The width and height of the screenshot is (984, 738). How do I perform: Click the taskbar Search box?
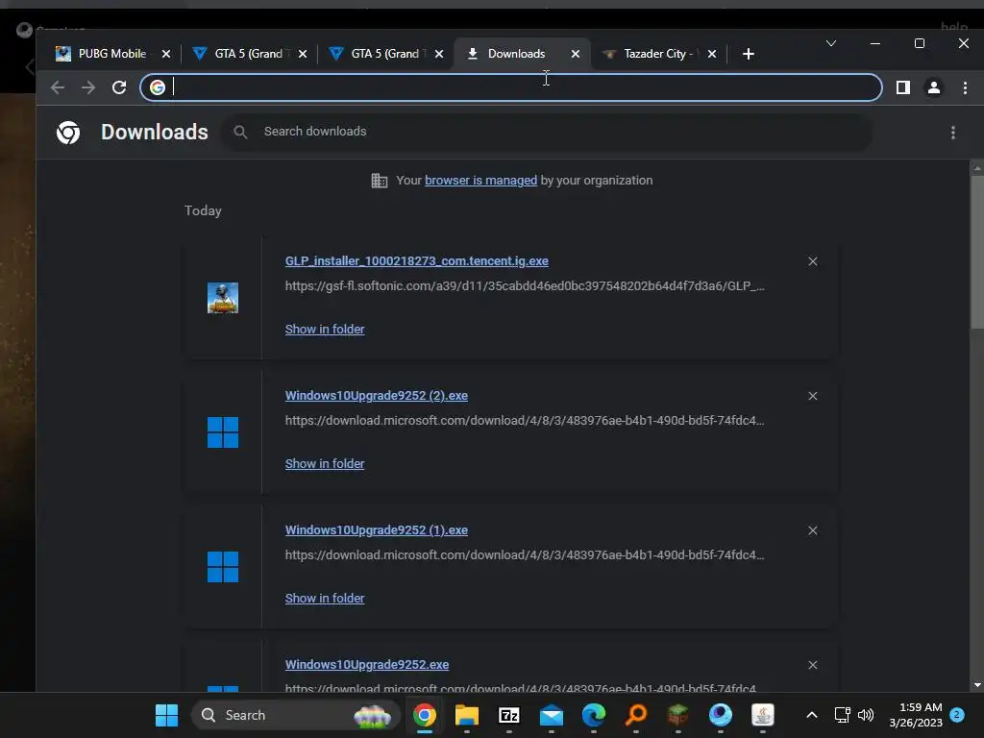click(x=296, y=715)
